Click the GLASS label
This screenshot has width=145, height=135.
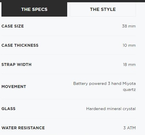pyautogui.click(x=9, y=109)
